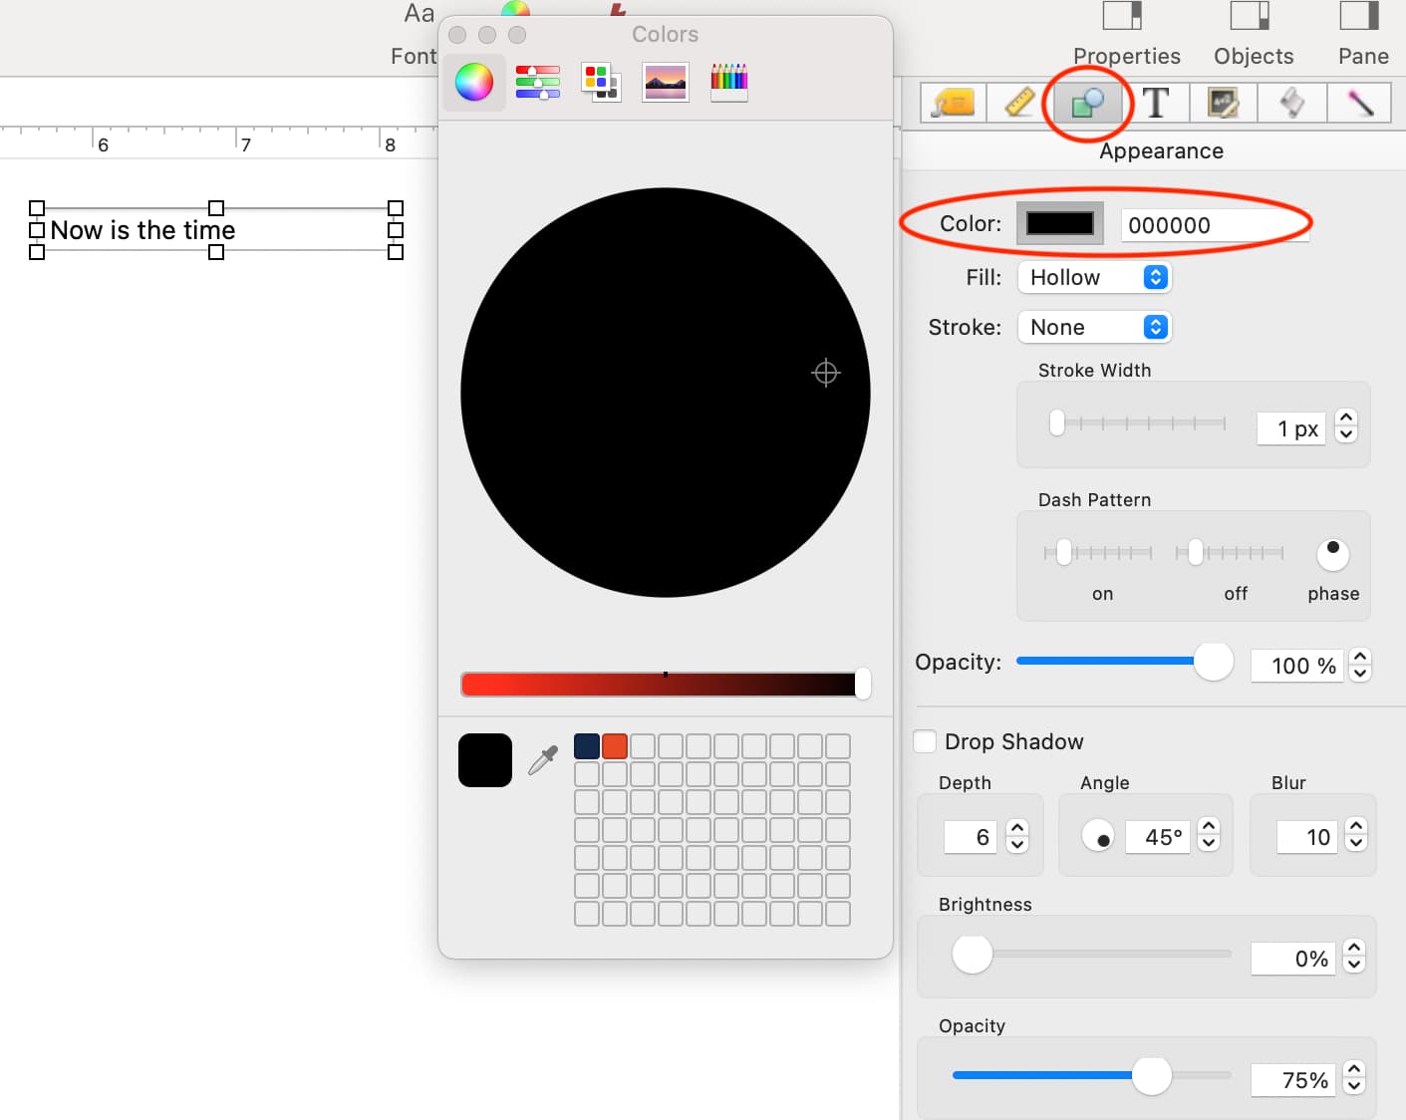Click the hex color field 000000

(x=1214, y=225)
